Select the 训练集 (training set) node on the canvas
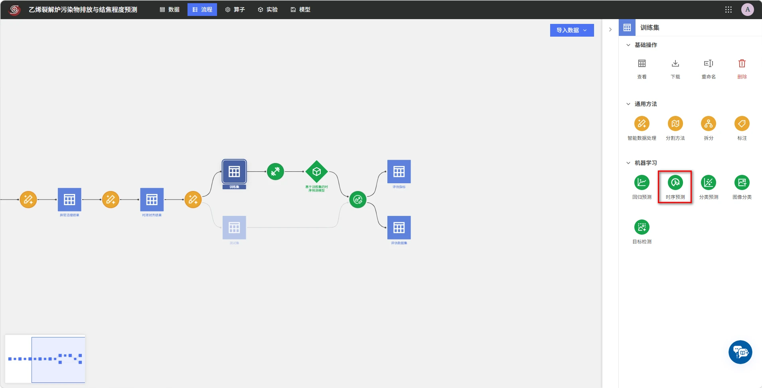Screen dimensions: 762x388 pos(234,172)
